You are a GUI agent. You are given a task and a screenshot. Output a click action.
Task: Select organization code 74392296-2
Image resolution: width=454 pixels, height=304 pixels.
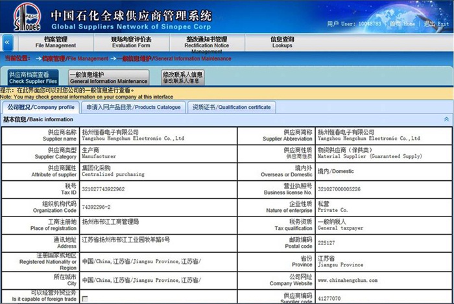tap(96, 207)
